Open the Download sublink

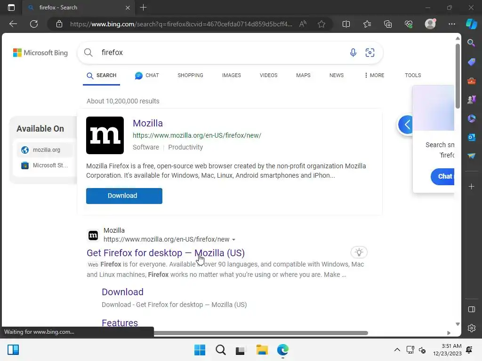tap(123, 292)
